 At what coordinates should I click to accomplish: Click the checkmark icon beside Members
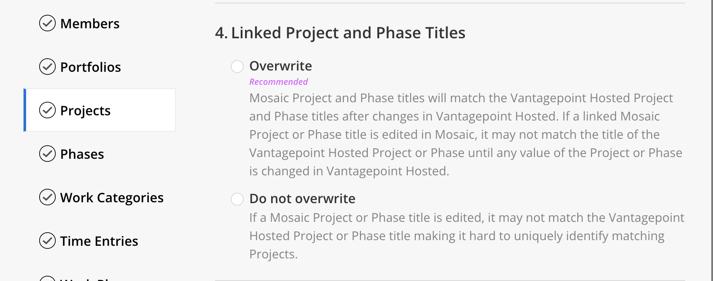(47, 23)
